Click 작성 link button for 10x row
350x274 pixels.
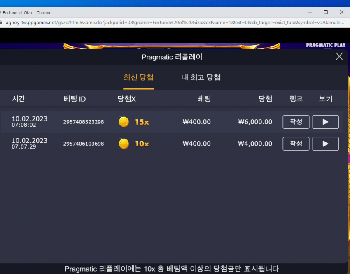[296, 144]
